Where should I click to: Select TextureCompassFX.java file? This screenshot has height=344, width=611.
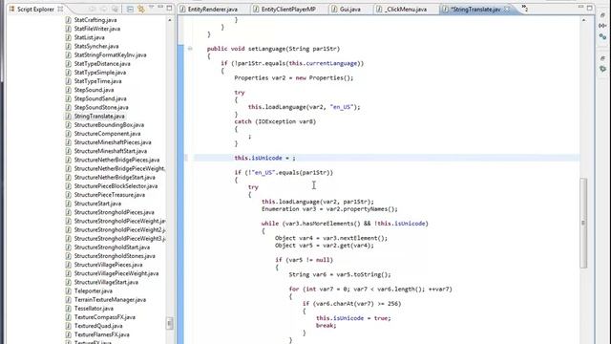[x=104, y=317]
